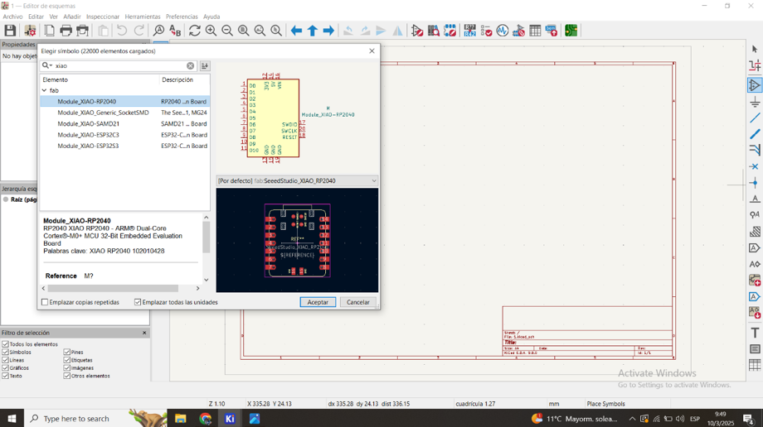
Task: Open Symbol Fields Table grid icon
Action: point(535,31)
